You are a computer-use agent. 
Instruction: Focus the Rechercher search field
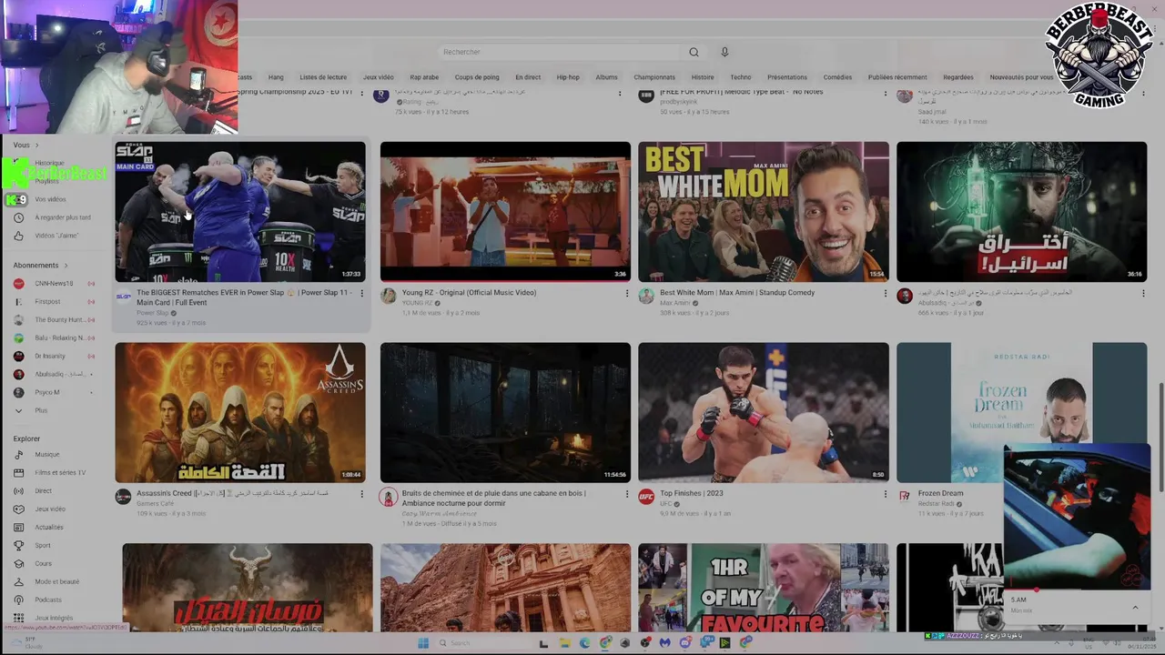point(560,52)
